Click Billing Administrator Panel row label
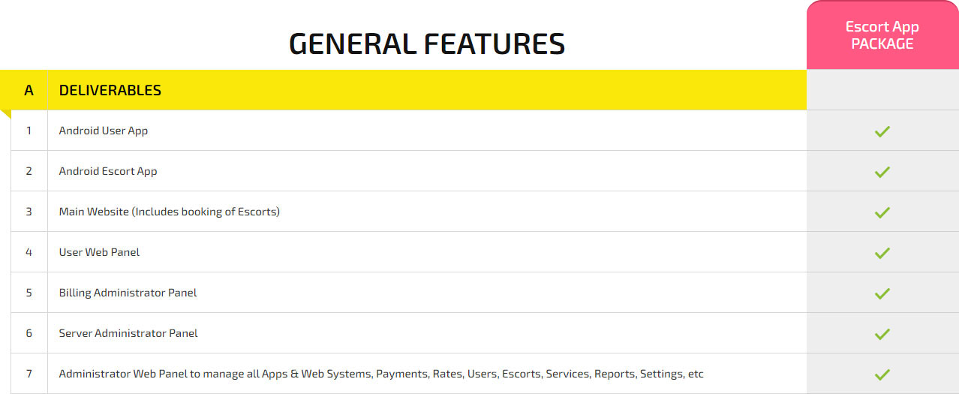 click(128, 293)
